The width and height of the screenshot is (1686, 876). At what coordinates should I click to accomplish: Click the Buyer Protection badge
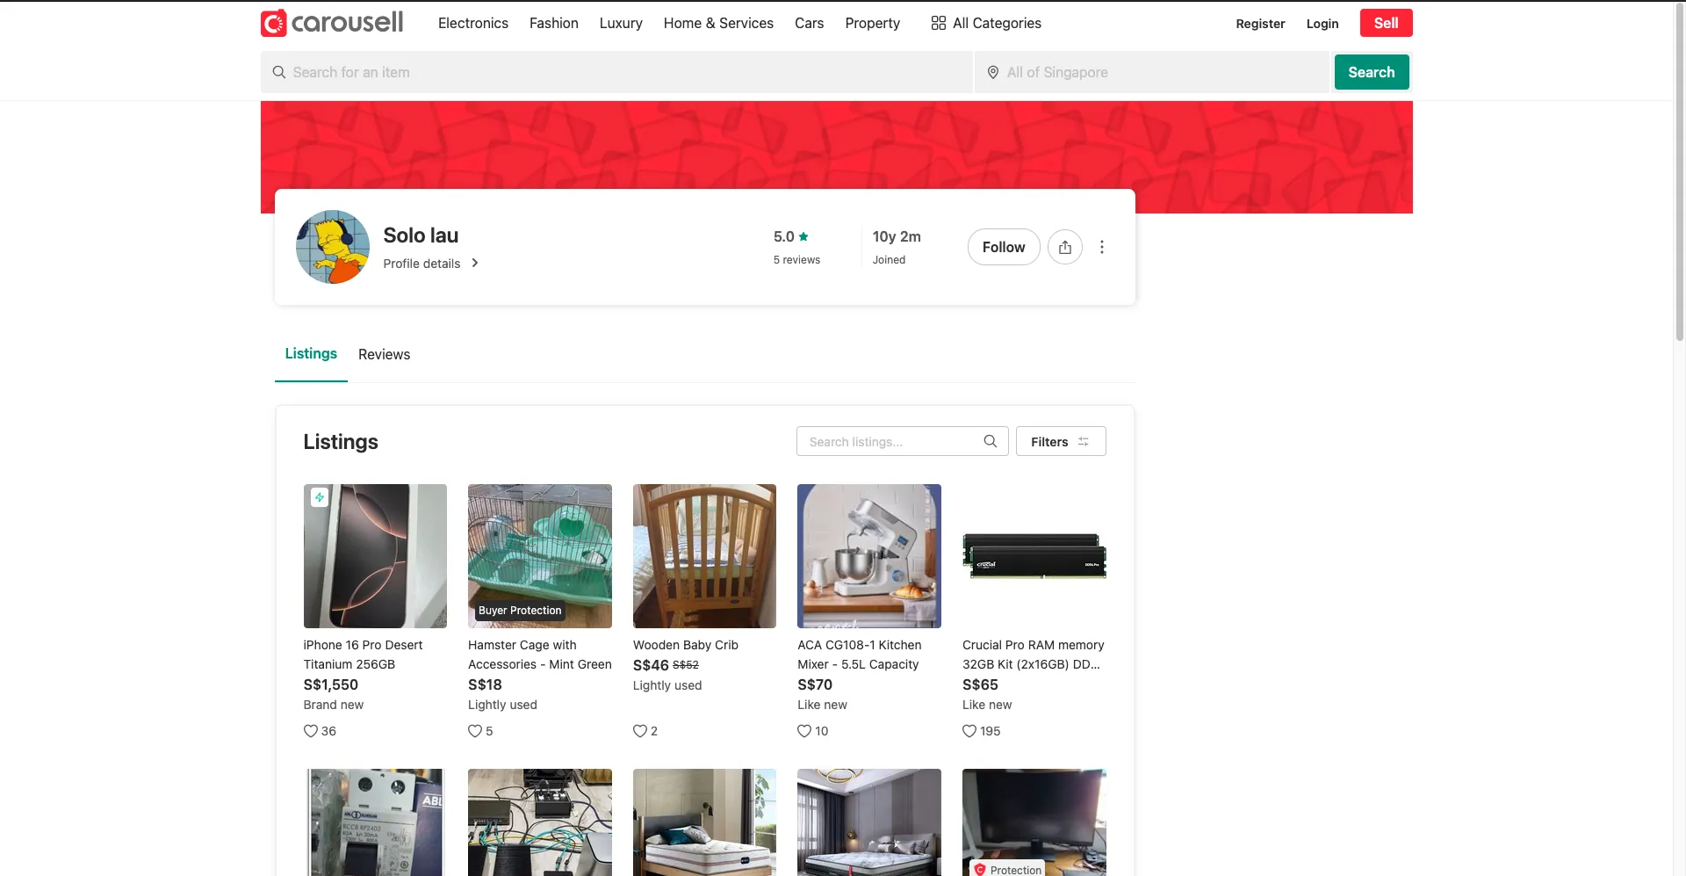click(x=520, y=611)
